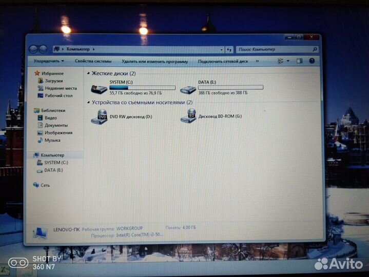Collapse Устройства со съемными носителями group
This screenshot has height=277, width=369.
(88, 102)
